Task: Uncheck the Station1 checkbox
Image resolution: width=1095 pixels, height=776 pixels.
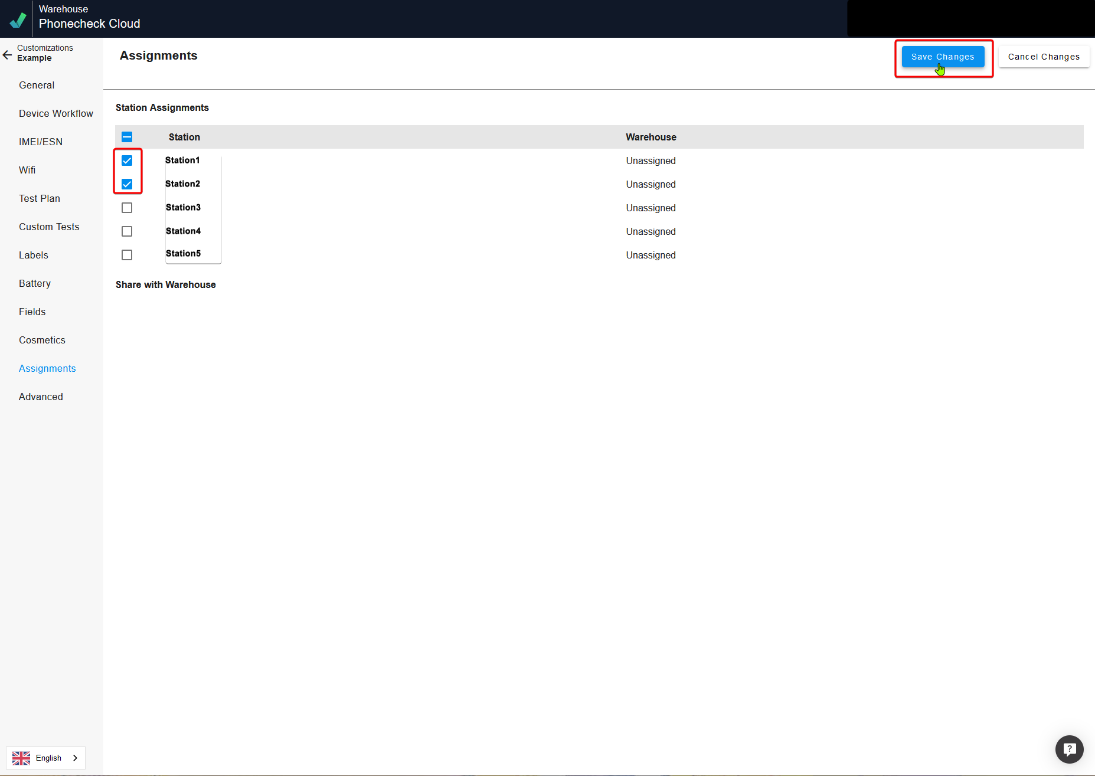Action: tap(127, 161)
